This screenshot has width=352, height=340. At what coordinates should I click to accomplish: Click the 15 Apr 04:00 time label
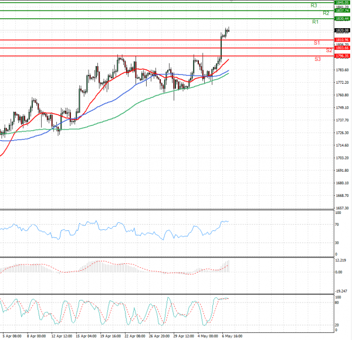[x=86, y=336]
